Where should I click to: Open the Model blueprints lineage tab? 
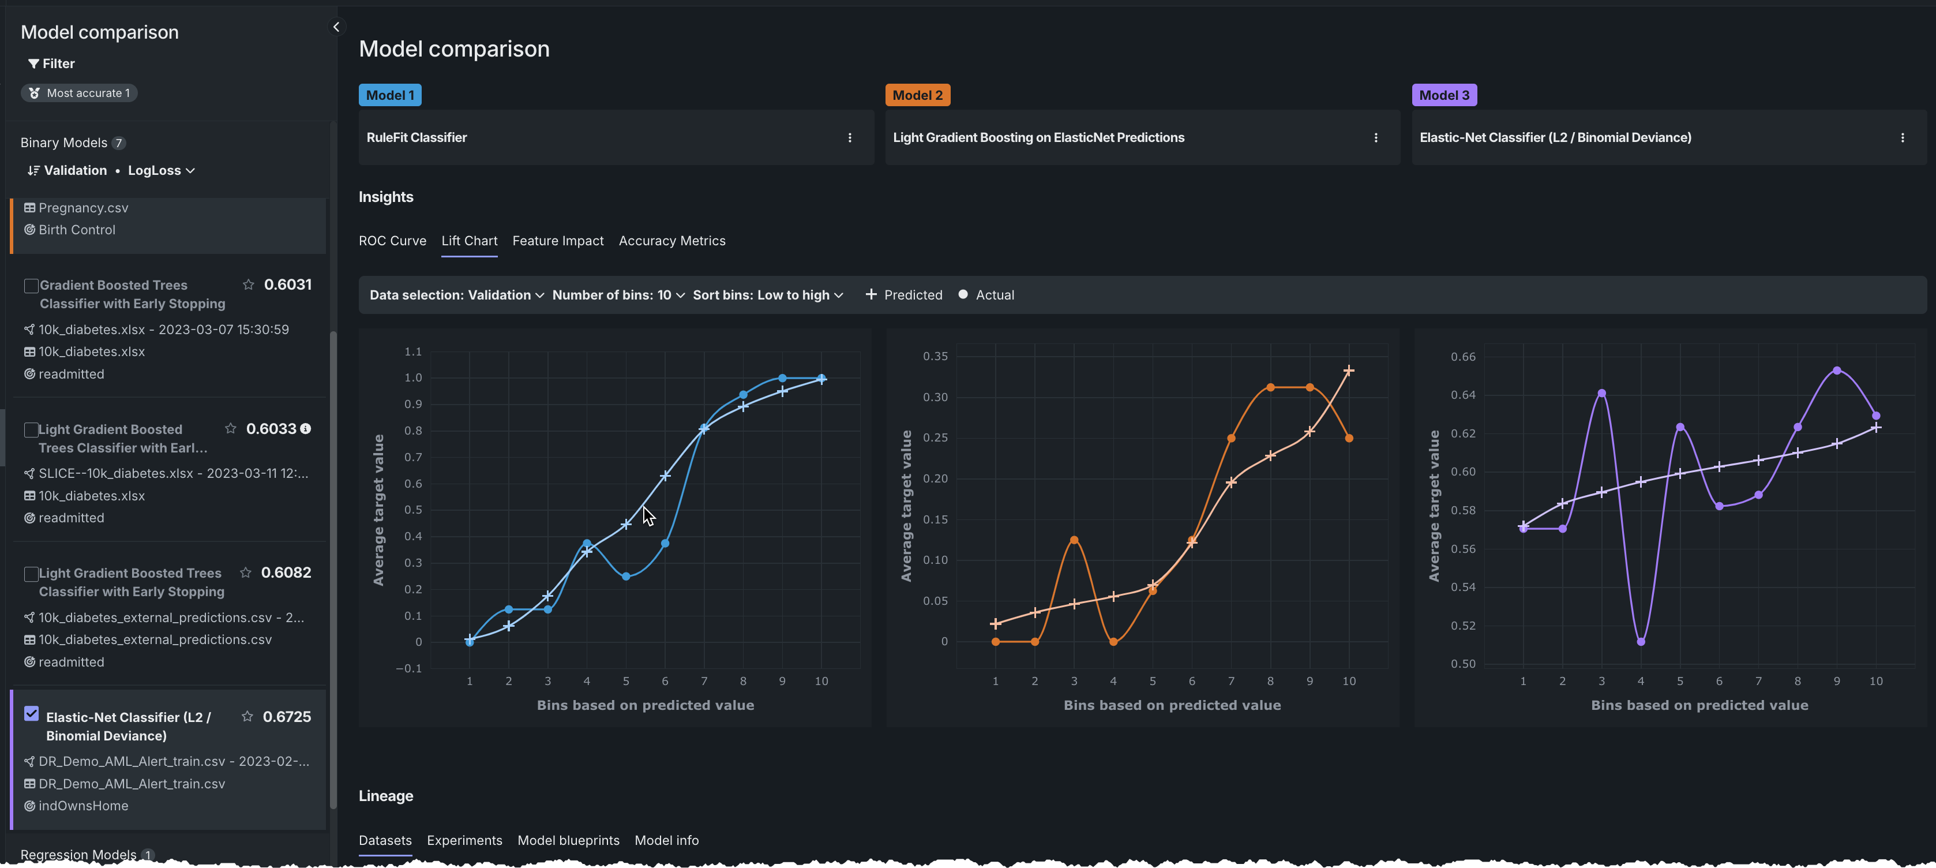(x=568, y=840)
